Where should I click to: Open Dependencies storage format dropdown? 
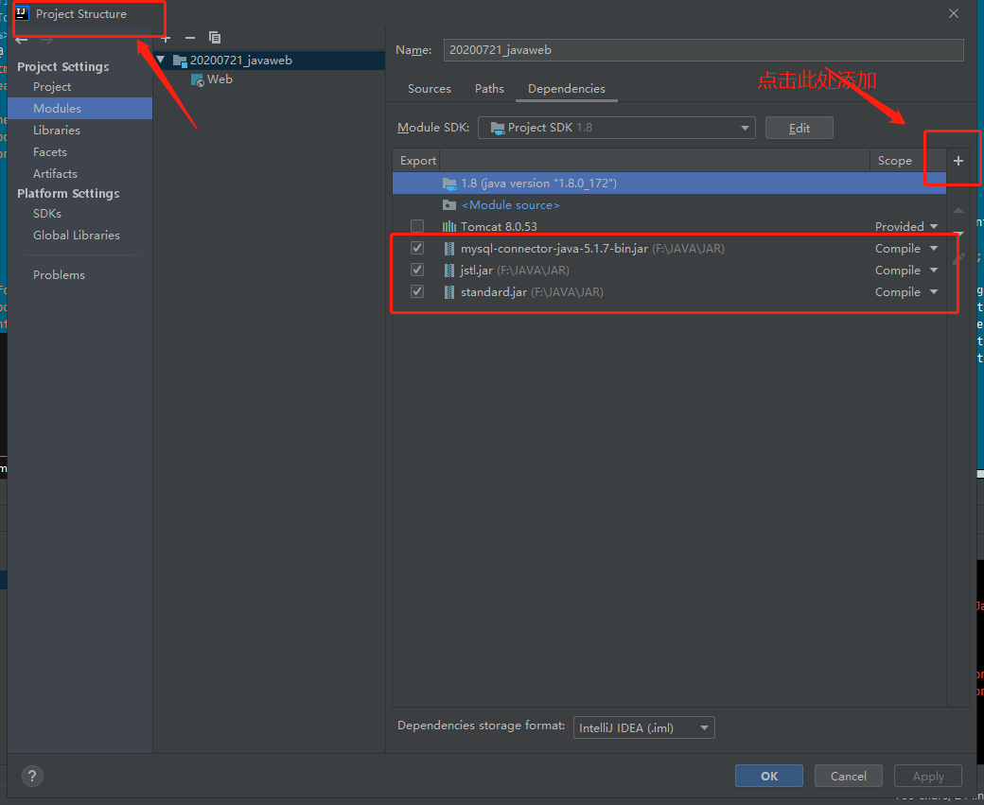(644, 727)
